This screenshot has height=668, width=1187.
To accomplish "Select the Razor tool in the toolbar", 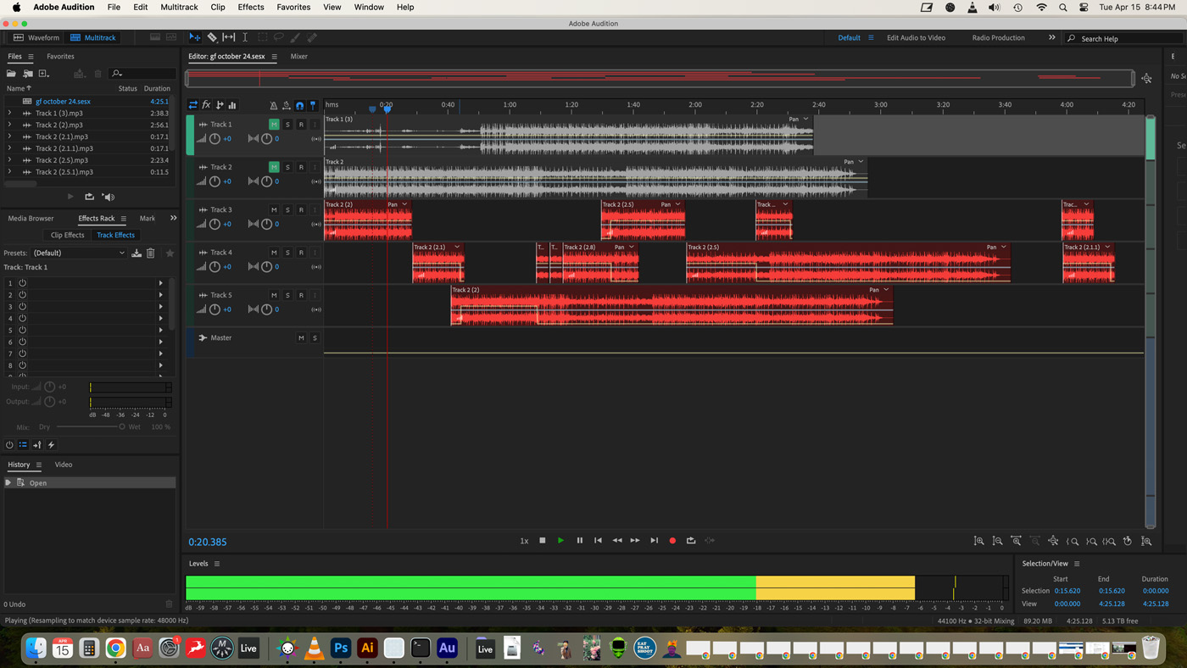I will pyautogui.click(x=212, y=37).
